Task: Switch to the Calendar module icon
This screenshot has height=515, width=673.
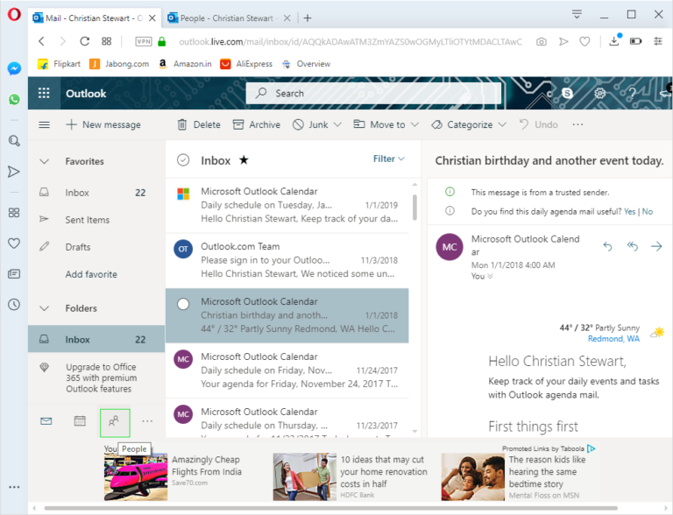Action: (x=80, y=421)
